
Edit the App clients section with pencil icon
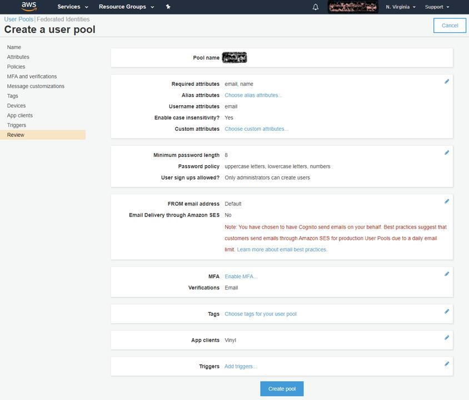(x=447, y=338)
